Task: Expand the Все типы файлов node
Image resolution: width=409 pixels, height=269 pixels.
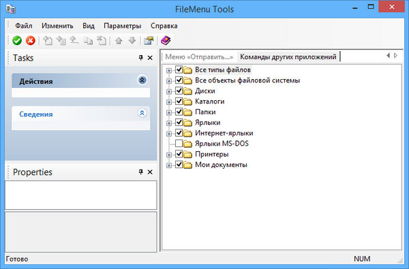Action: point(169,71)
